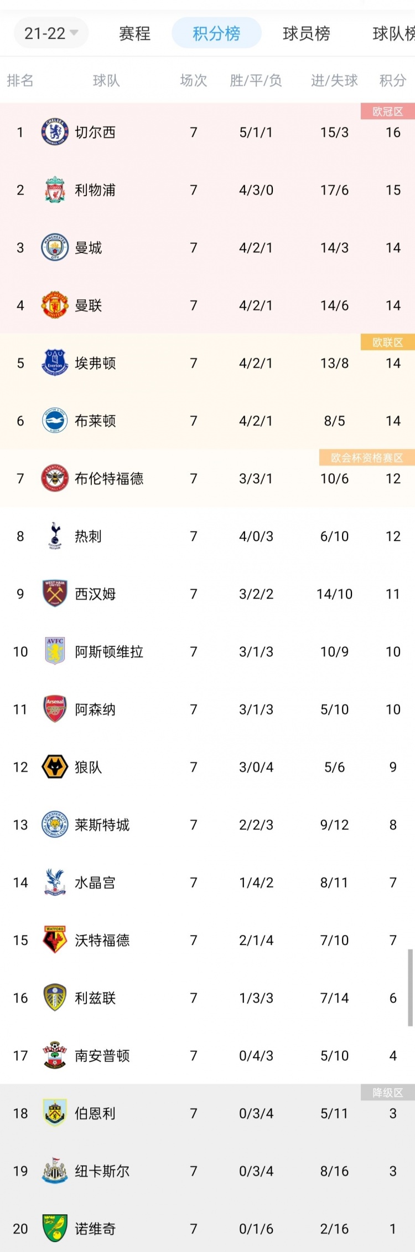Click the Tottenham cockerel logo
The image size is (415, 1252).
(x=55, y=535)
